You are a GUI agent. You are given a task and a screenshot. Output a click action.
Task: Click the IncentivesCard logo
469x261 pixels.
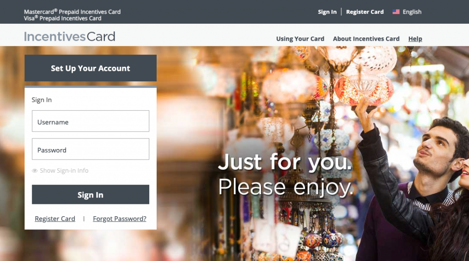(x=70, y=37)
